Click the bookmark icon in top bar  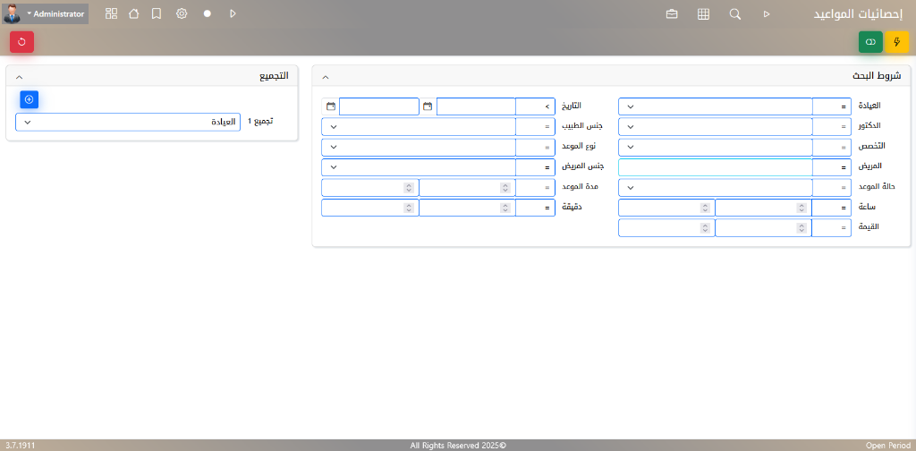pyautogui.click(x=157, y=14)
